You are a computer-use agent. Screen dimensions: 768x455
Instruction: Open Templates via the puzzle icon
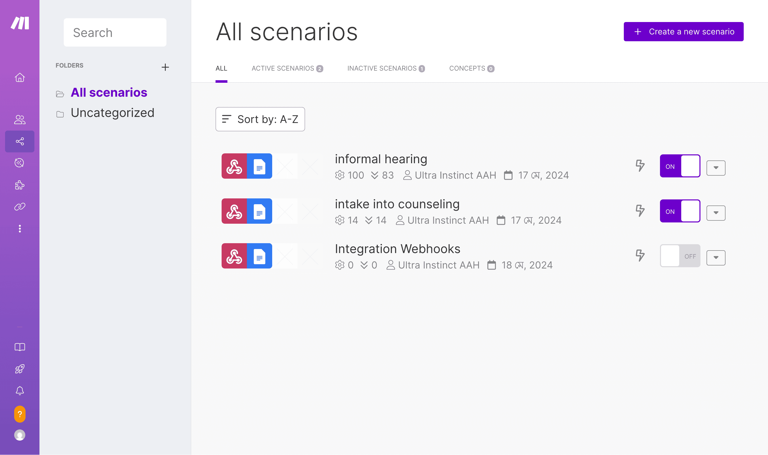point(19,185)
